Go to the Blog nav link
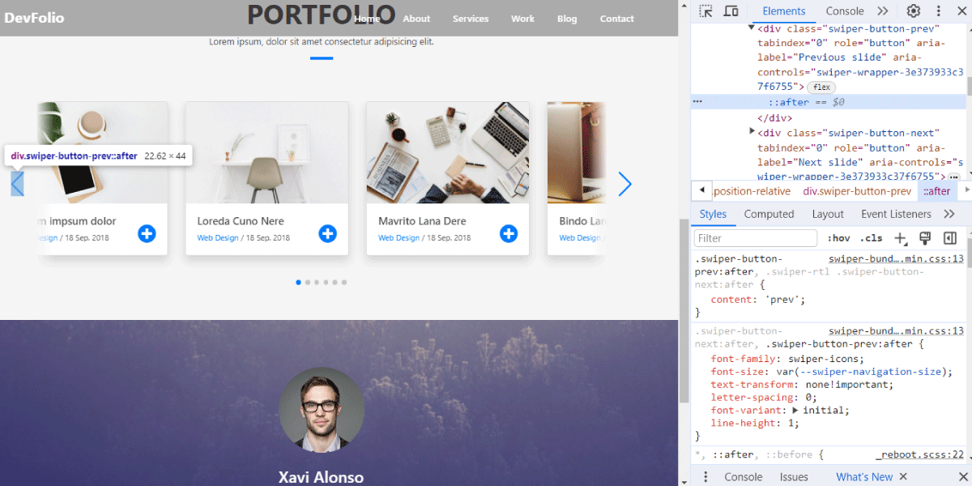972x486 pixels. (567, 19)
